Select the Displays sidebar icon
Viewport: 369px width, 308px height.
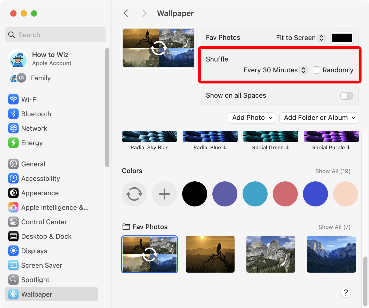point(13,251)
